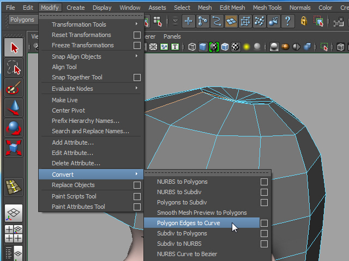Activate the Rotate tool sphere icon

click(14, 128)
